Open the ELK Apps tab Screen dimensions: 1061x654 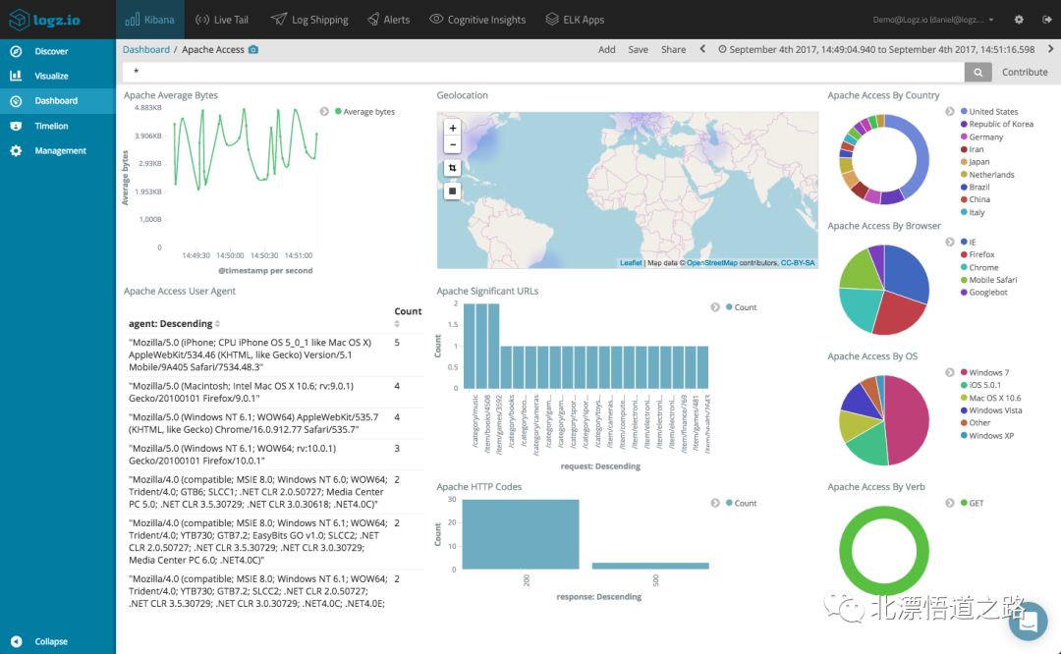pos(575,20)
